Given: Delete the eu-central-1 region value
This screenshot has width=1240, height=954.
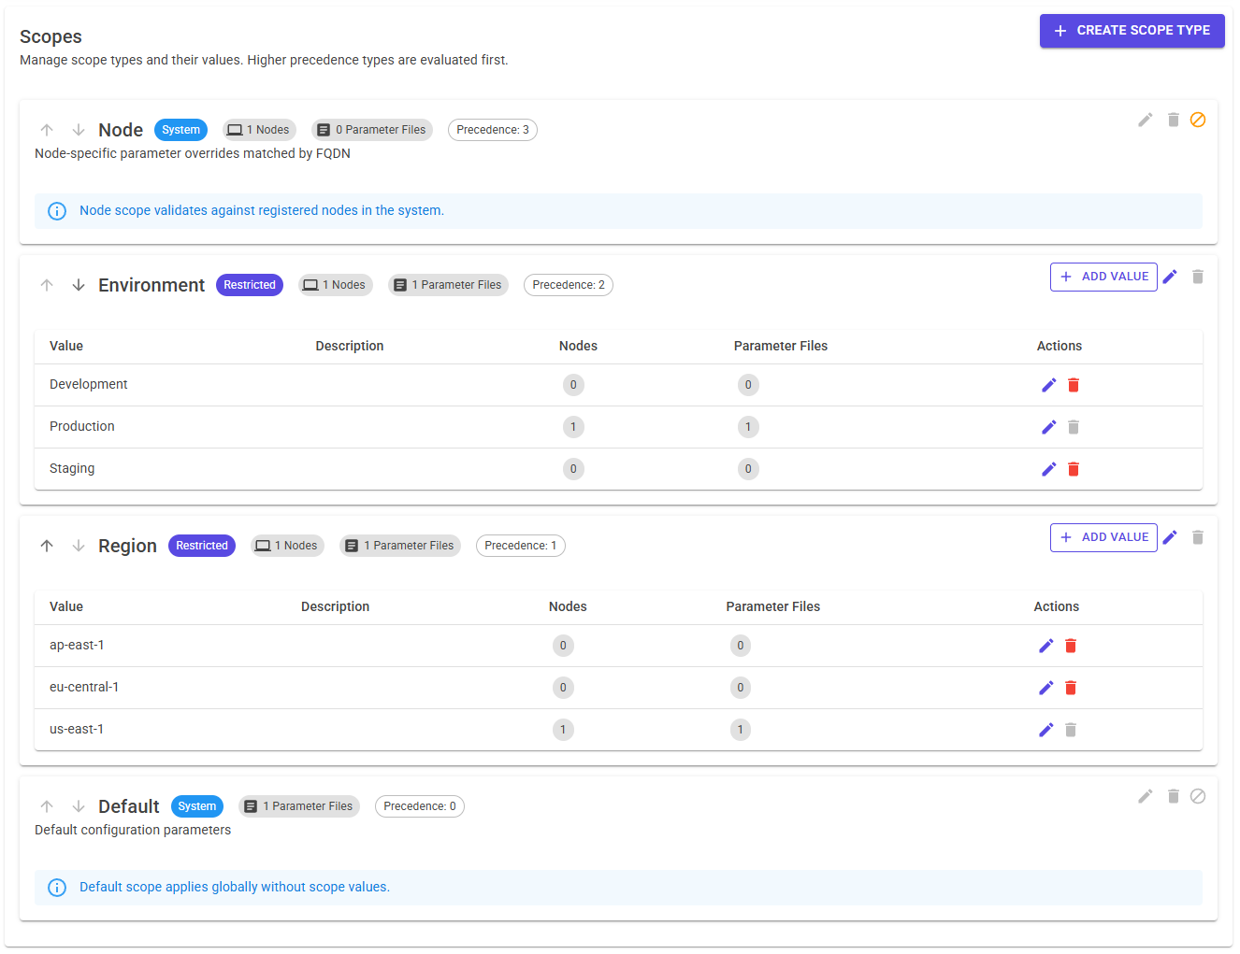Looking at the screenshot, I should click(1071, 687).
